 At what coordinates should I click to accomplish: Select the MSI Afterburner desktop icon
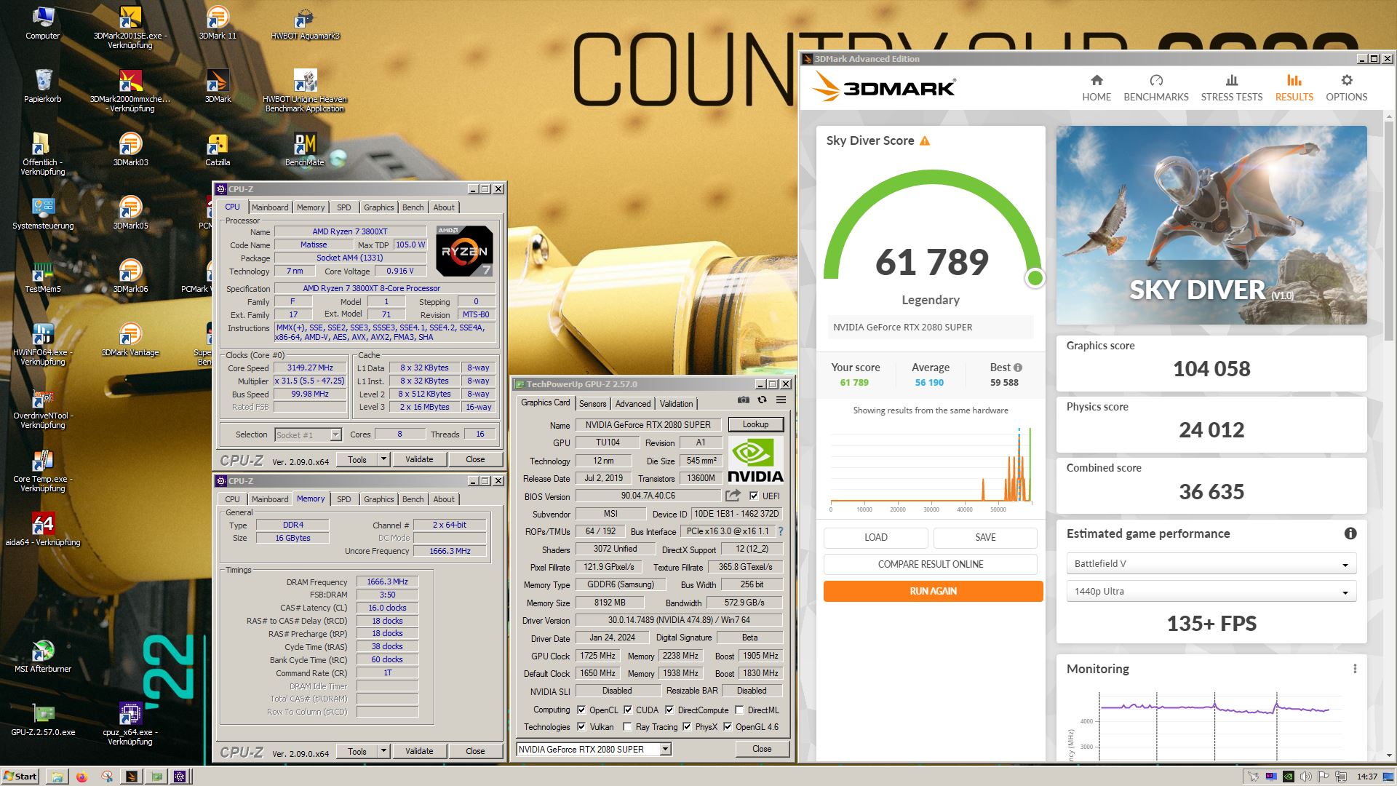[43, 655]
